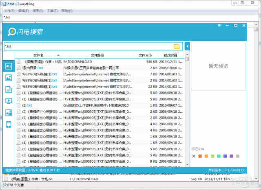Click Everything app icon in title bar
261x190 pixels.
(4, 4)
